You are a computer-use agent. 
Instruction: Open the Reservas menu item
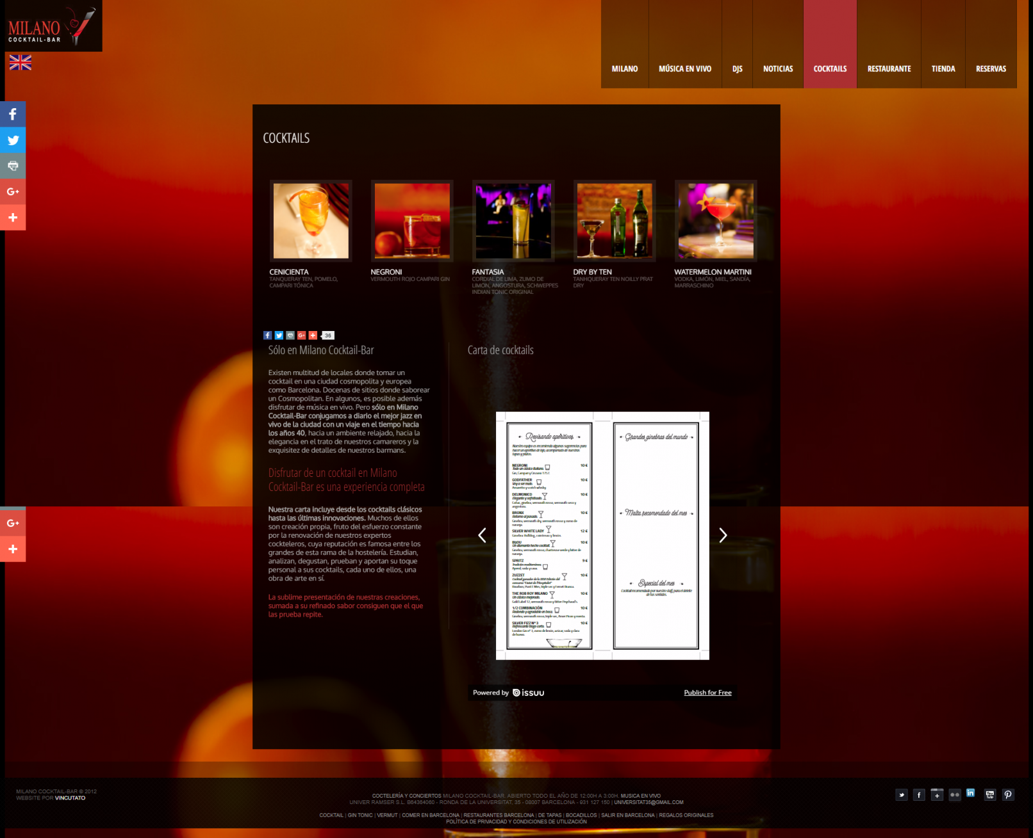coord(991,68)
